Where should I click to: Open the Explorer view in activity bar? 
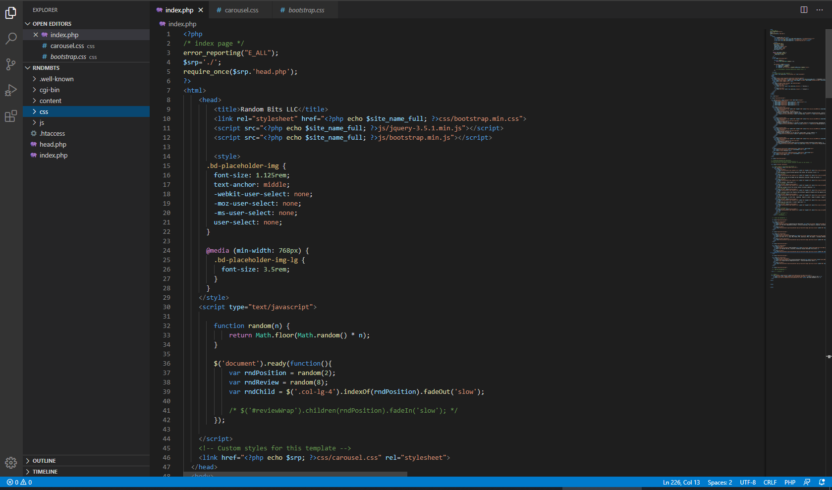tap(11, 13)
